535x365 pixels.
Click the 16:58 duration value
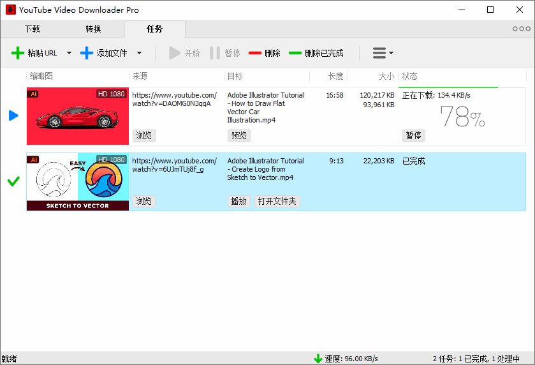tap(335, 95)
